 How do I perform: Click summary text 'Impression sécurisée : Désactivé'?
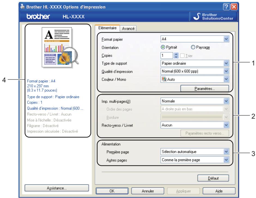click(52, 131)
